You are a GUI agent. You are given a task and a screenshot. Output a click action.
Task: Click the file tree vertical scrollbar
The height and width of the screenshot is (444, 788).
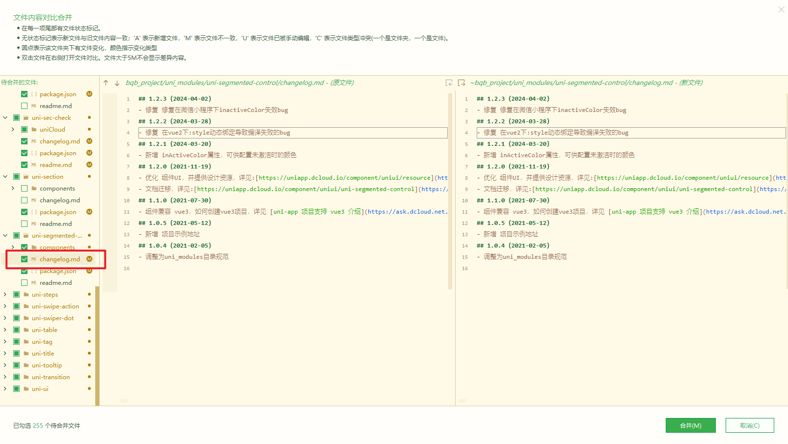97,344
